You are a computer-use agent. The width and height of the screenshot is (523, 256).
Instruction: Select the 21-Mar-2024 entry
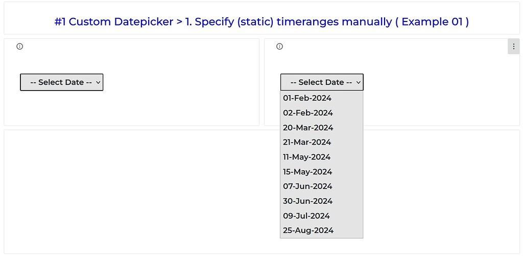click(x=322, y=142)
